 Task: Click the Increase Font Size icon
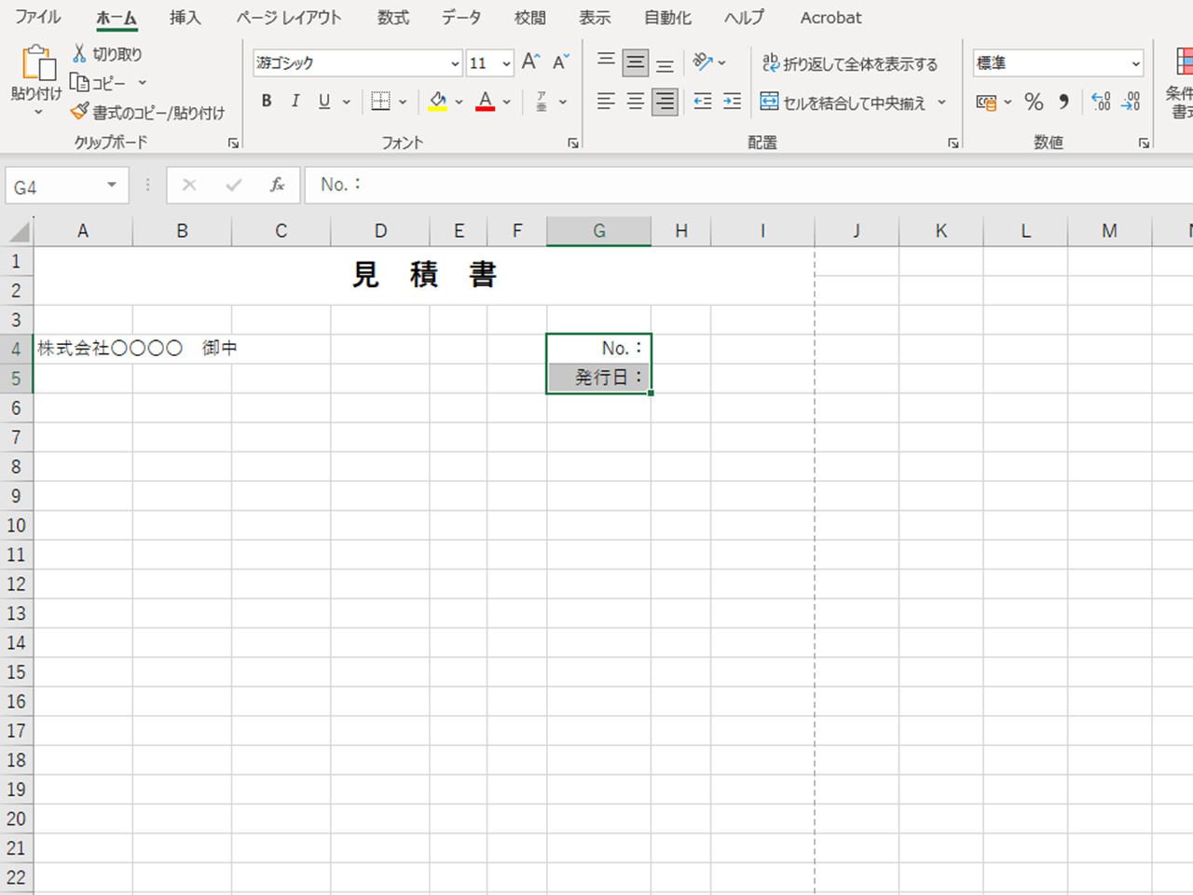tap(530, 62)
